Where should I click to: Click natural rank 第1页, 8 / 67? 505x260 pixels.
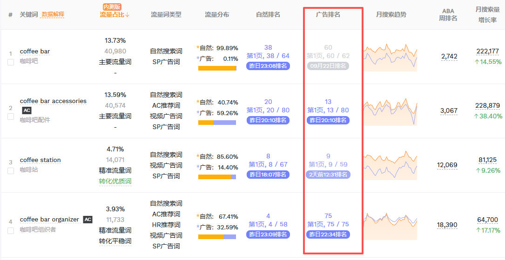(268, 164)
